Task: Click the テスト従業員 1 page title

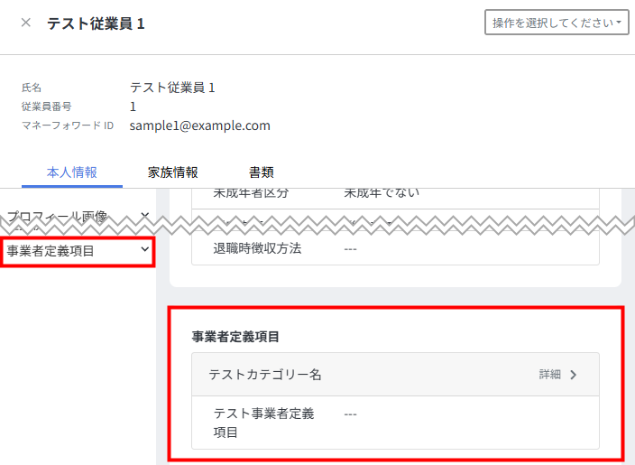Action: 96,23
